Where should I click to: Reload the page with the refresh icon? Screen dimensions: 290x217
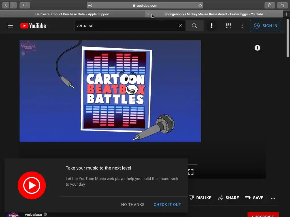pyautogui.click(x=200, y=5)
